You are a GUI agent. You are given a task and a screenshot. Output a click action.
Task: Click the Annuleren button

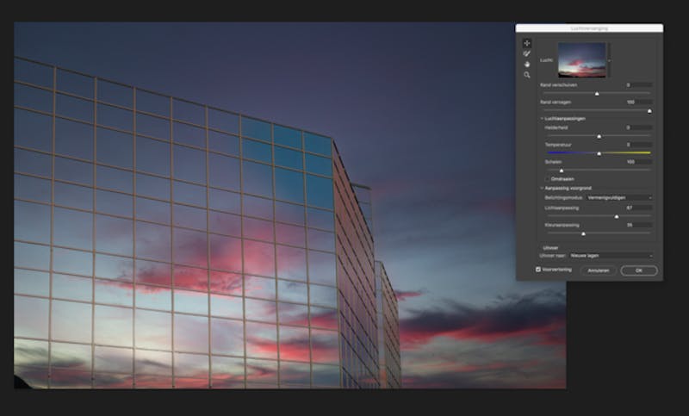coord(599,270)
